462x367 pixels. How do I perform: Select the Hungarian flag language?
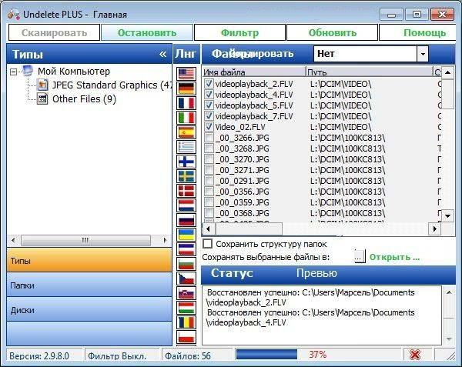pos(186,308)
